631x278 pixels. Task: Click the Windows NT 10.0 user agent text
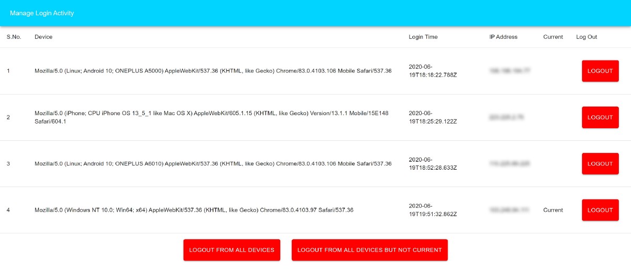pos(194,210)
